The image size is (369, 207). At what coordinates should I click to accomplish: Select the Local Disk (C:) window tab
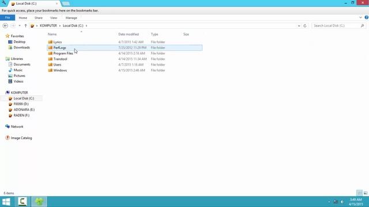pos(34,3)
